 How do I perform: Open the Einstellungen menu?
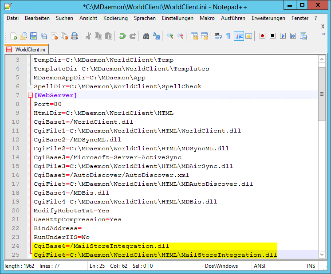pos(177,18)
